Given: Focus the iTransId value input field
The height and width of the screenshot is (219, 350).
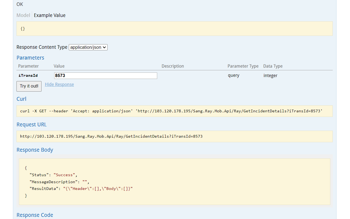Looking at the screenshot, I should point(105,76).
